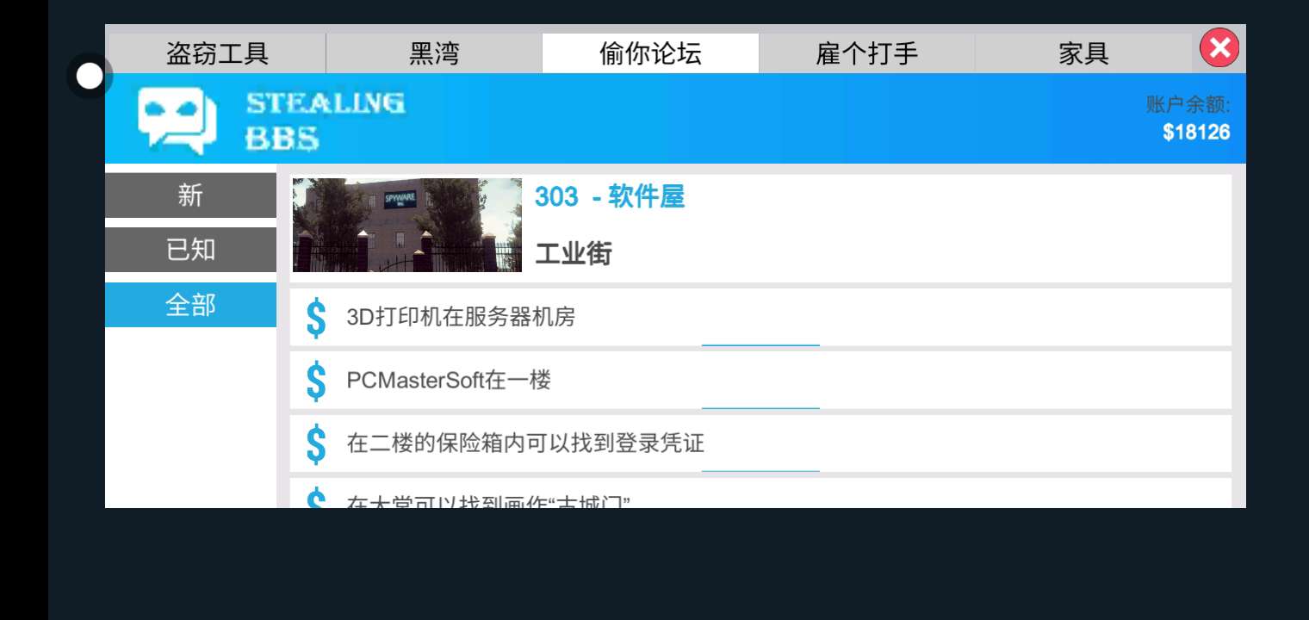
Task: Switch to the 盗窃工具 tab
Action: [x=217, y=53]
